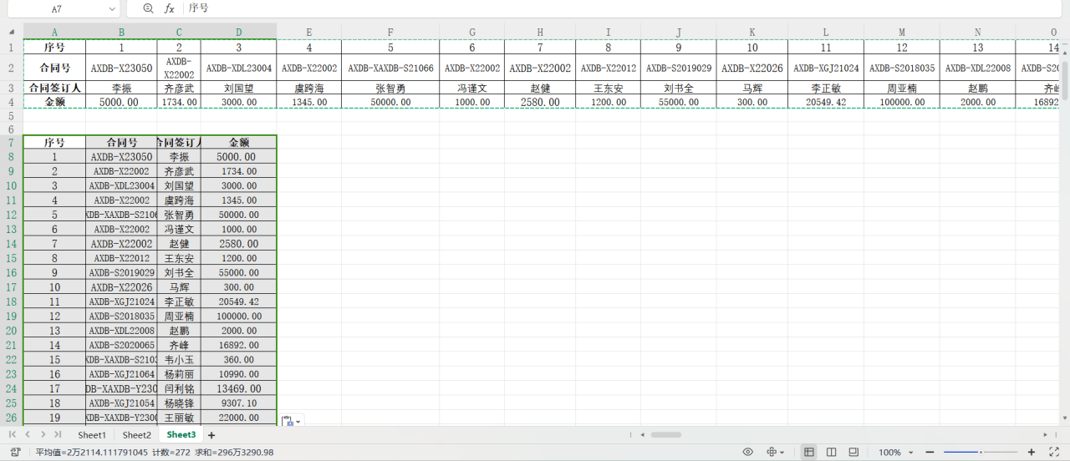The height and width of the screenshot is (461, 1070).
Task: Click the eye protection mode icon
Action: pos(748,452)
